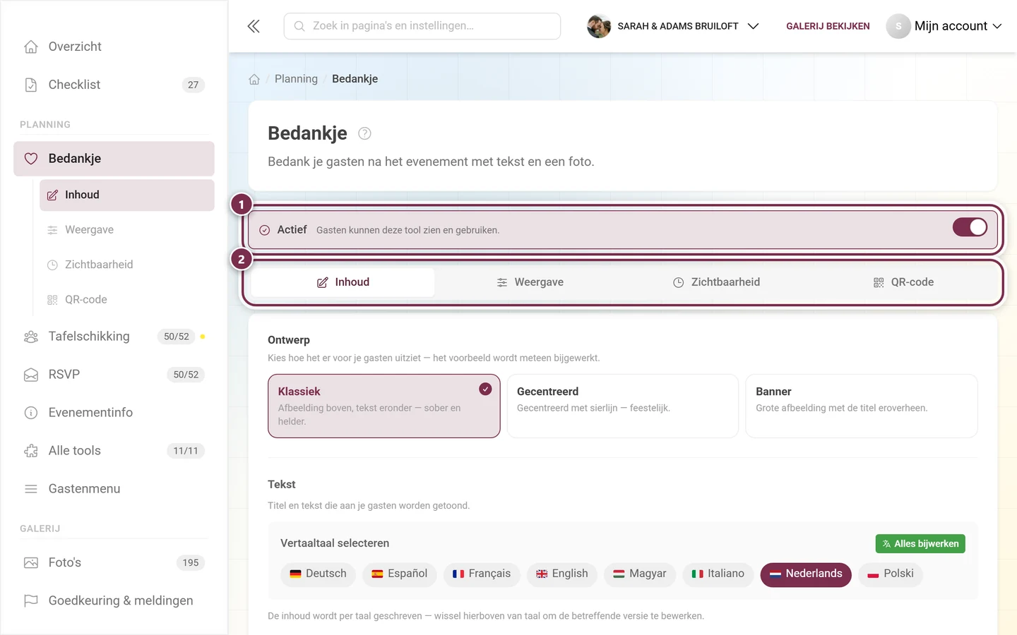Click the Foto's picture icon in the sidebar
The image size is (1017, 635).
(31, 563)
